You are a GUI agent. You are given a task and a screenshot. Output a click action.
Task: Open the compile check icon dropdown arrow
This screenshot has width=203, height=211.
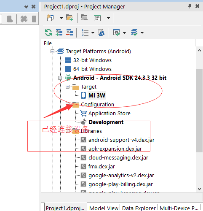click(x=124, y=33)
